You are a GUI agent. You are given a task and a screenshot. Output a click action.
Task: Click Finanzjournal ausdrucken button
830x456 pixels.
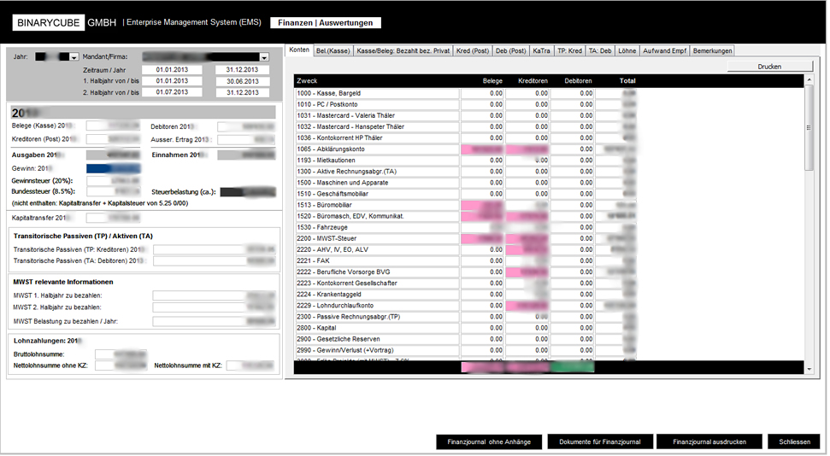tap(709, 441)
